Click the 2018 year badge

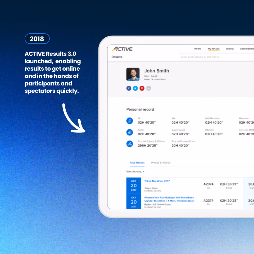click(x=37, y=39)
